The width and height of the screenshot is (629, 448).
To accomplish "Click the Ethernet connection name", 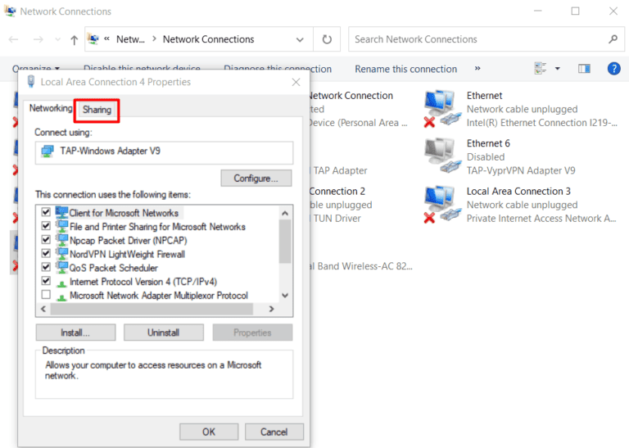I will pos(484,96).
